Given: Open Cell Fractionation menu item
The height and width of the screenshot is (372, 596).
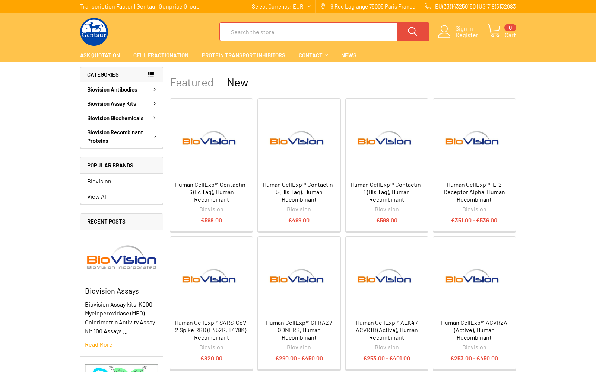Looking at the screenshot, I should pyautogui.click(x=161, y=55).
